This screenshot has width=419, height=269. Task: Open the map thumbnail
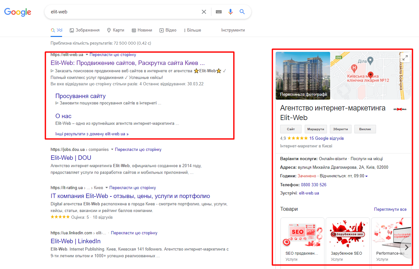[x=370, y=76]
